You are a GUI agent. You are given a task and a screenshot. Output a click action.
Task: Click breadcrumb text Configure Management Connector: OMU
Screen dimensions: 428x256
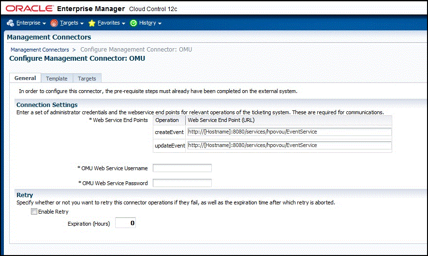[136, 50]
